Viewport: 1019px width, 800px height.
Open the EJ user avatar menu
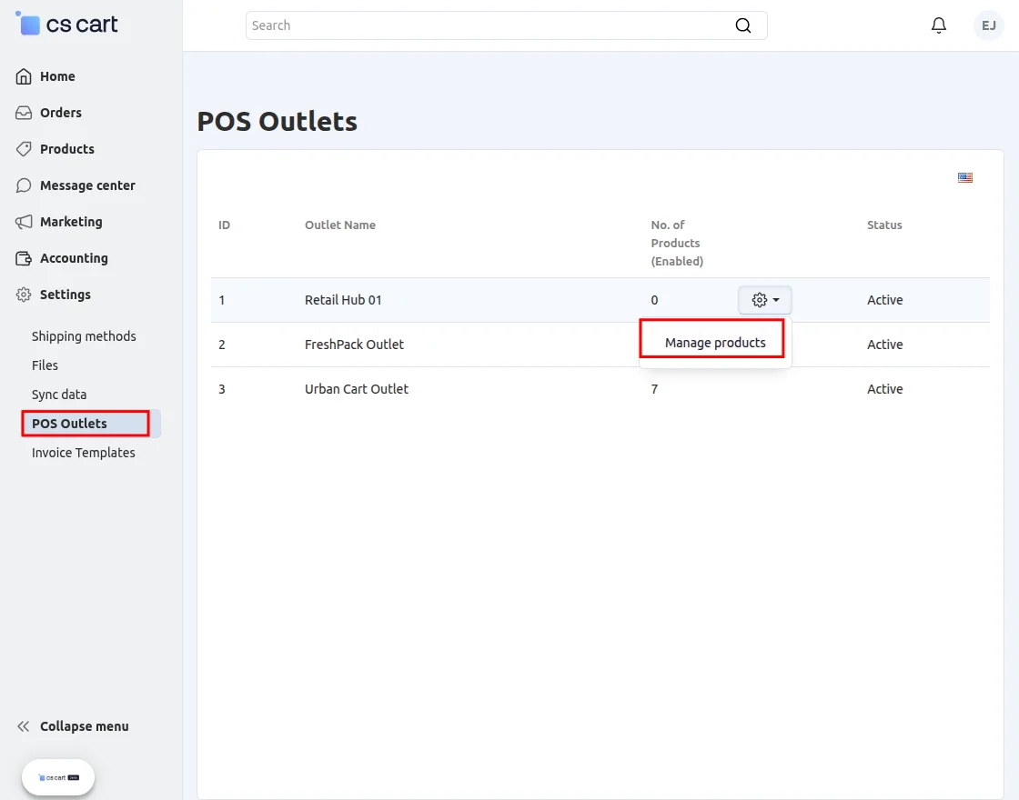click(x=988, y=25)
